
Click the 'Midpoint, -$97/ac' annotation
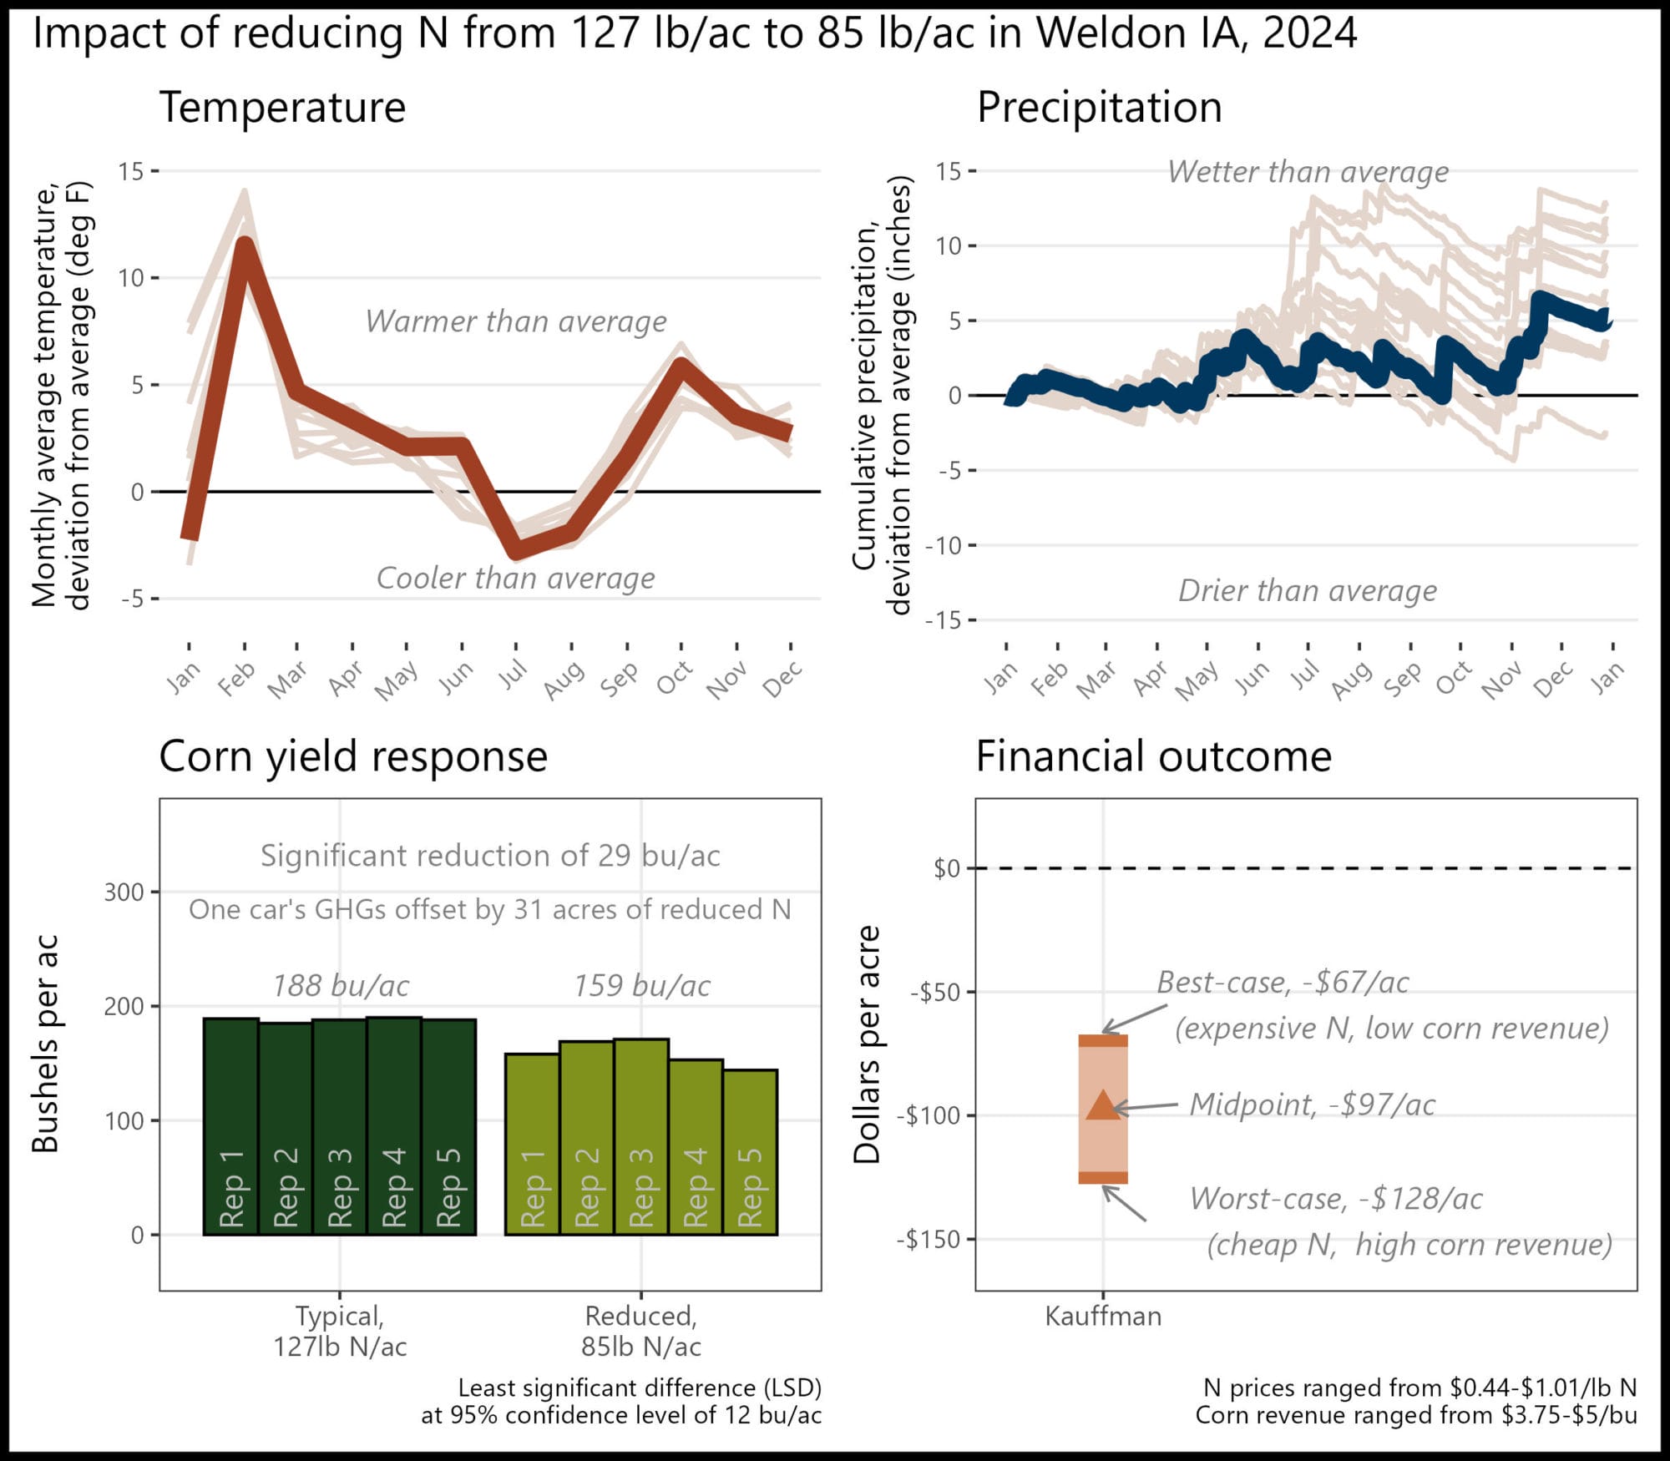[x=1312, y=1105]
